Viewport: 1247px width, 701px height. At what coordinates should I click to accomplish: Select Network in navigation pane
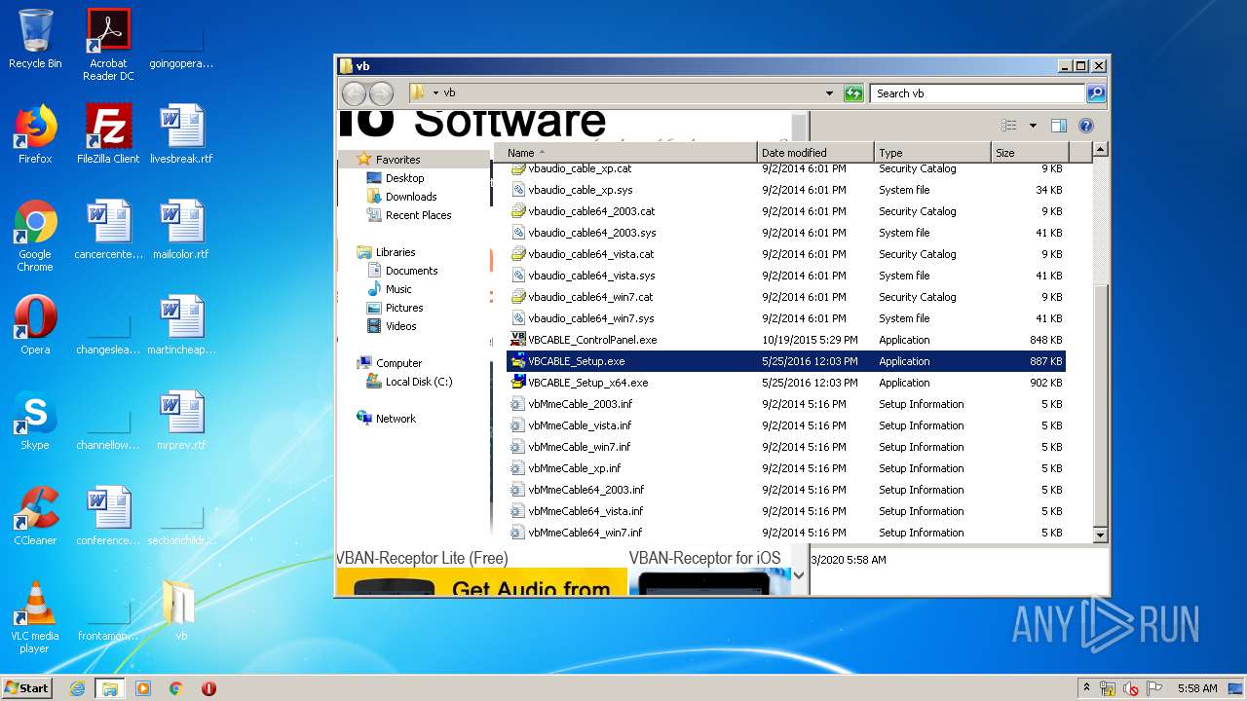396,419
